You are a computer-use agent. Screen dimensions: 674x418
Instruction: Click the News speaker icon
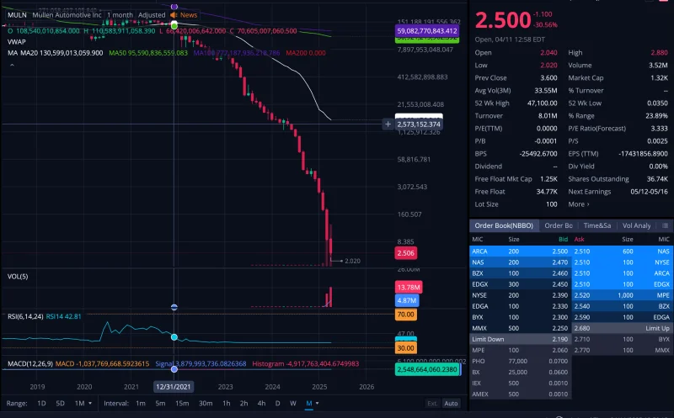pos(174,15)
